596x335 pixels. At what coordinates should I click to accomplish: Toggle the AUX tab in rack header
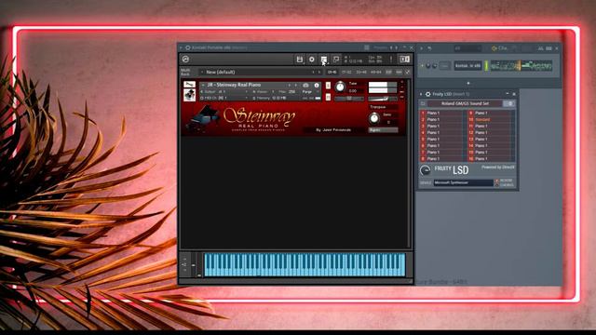(399, 72)
